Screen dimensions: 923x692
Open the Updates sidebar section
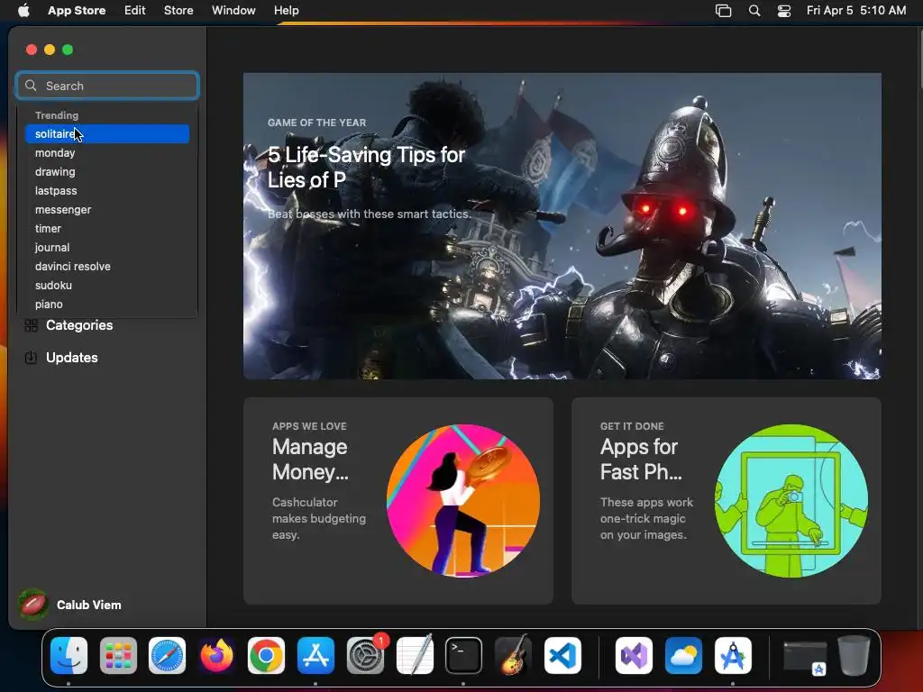(x=72, y=358)
